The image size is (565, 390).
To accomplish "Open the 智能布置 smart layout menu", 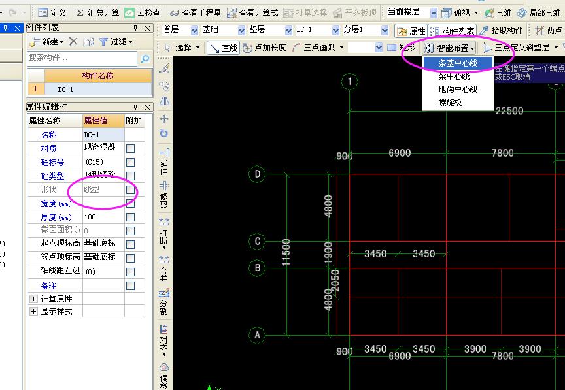I will tap(449, 48).
